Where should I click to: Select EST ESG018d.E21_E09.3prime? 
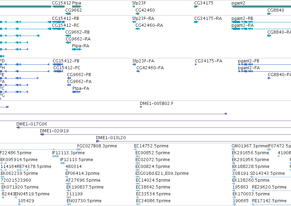tap(162, 173)
